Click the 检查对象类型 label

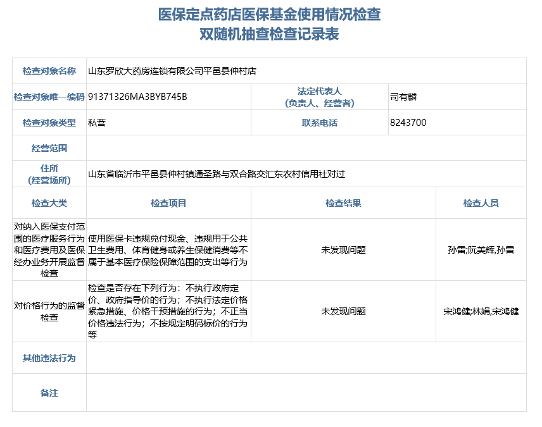tap(49, 123)
